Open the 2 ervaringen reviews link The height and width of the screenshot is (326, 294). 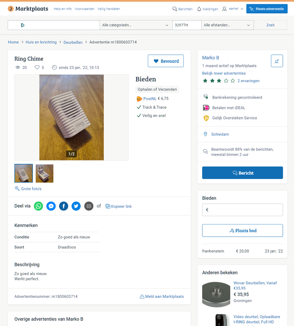pyautogui.click(x=248, y=81)
